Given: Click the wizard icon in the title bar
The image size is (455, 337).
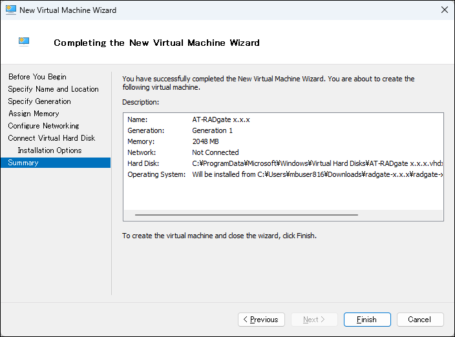Looking at the screenshot, I should 10,10.
